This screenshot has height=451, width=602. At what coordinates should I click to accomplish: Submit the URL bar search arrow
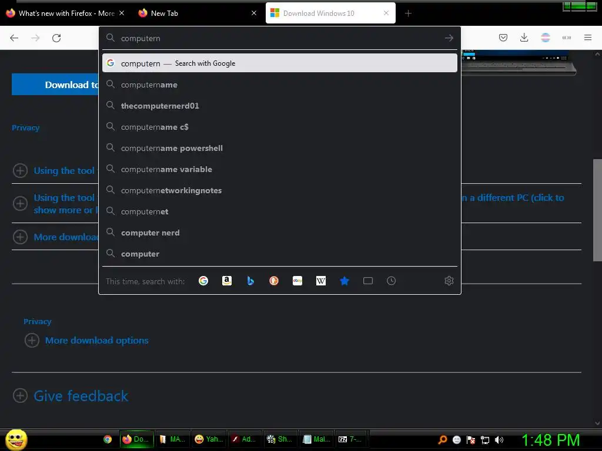coord(449,38)
